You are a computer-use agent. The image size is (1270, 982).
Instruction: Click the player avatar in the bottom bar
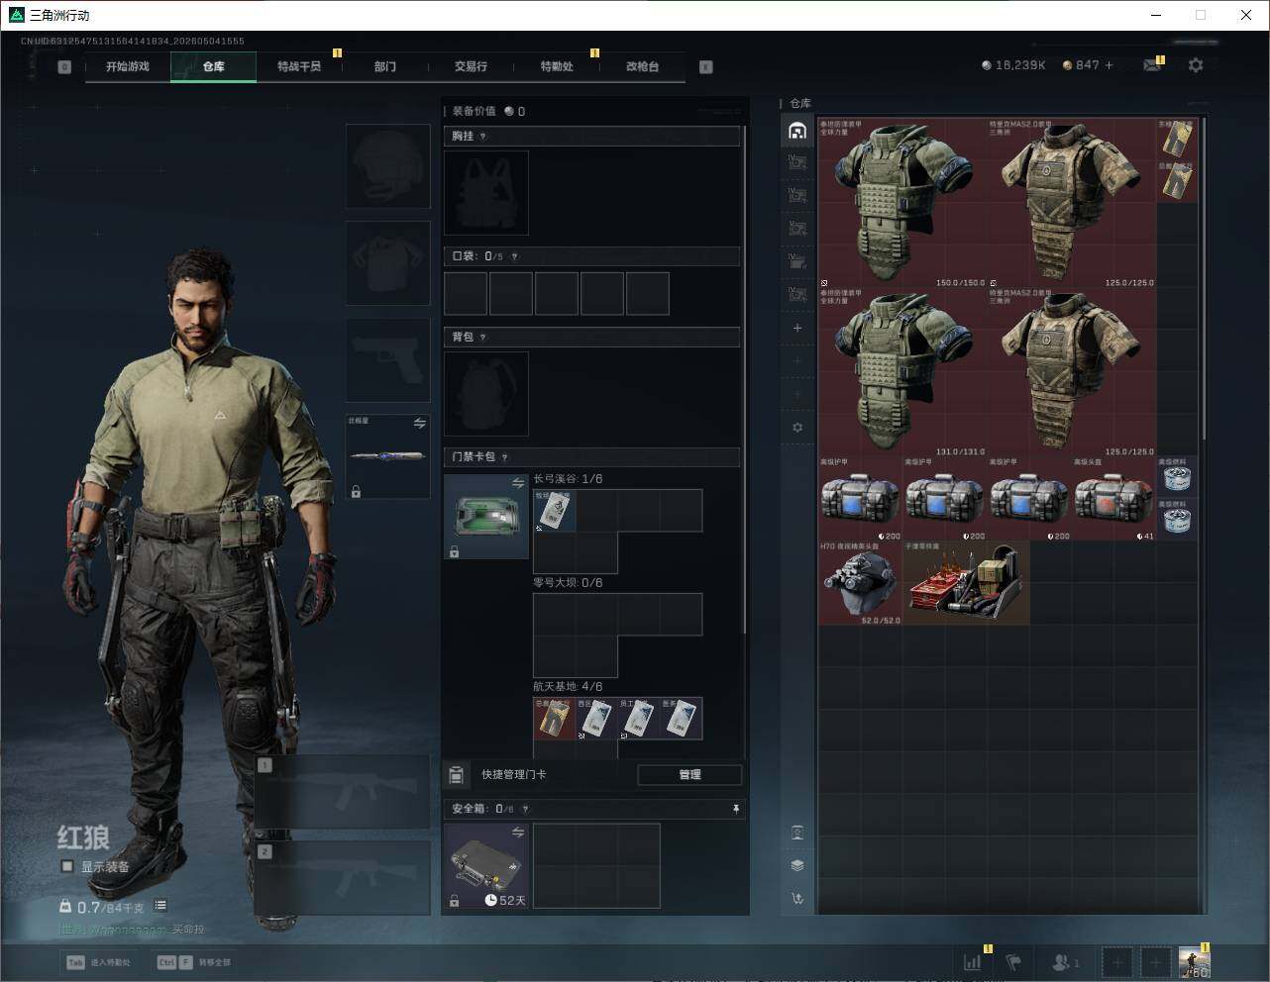1194,962
